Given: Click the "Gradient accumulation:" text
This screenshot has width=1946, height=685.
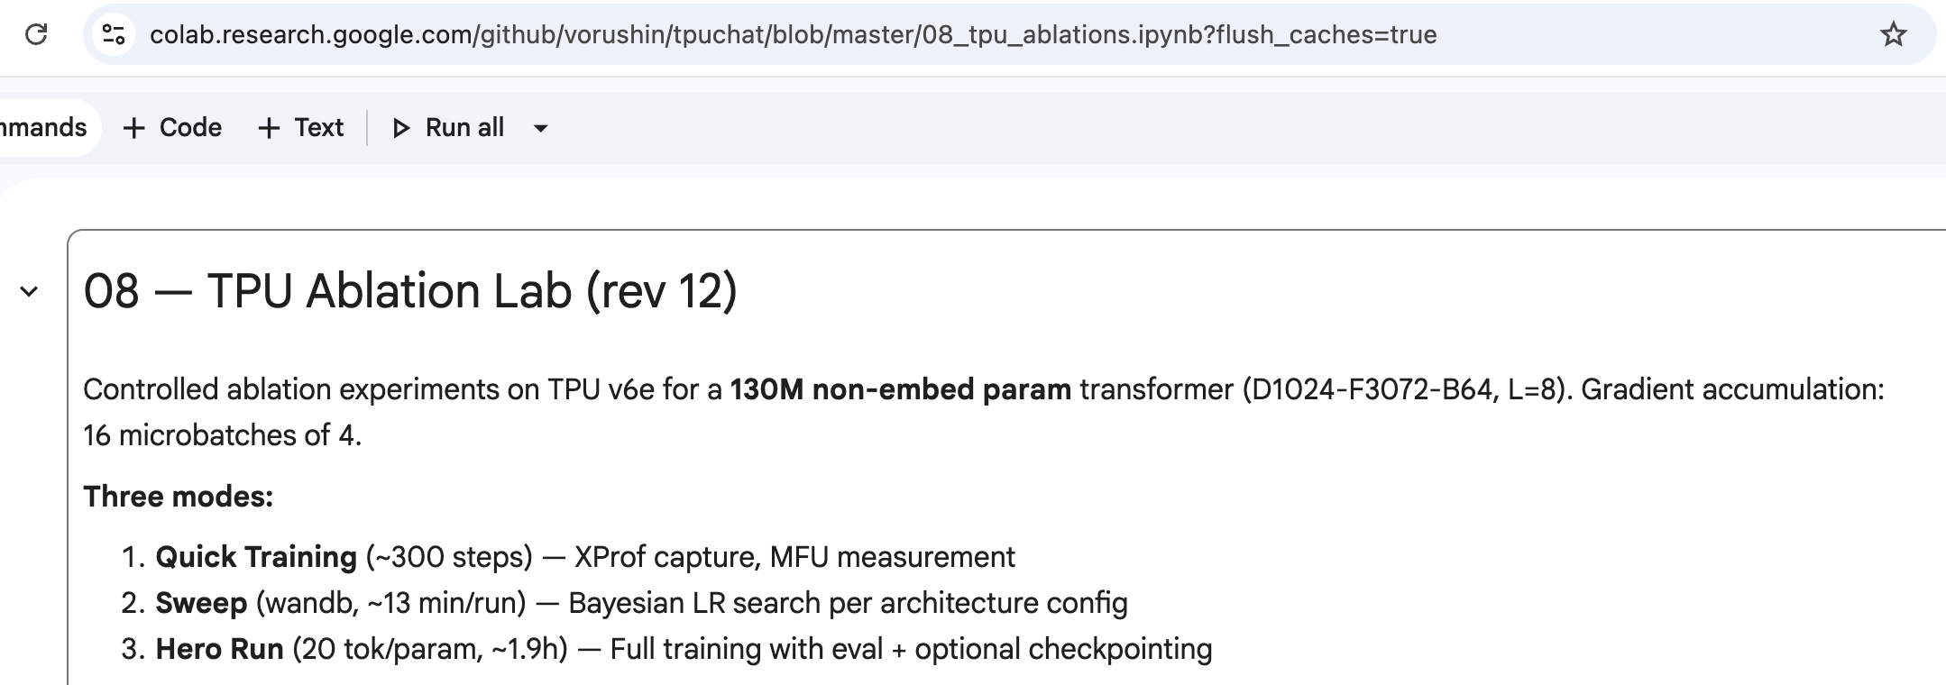Looking at the screenshot, I should coord(1731,389).
